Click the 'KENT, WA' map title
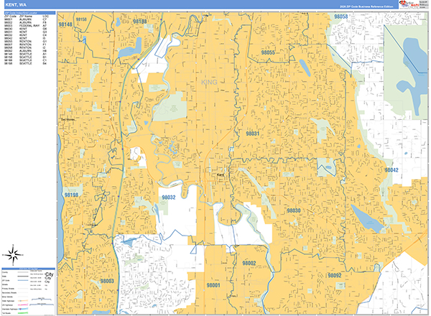 click(16, 5)
